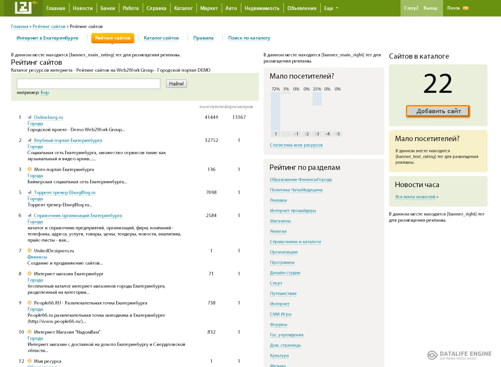Click the site logo in header

tap(23, 8)
